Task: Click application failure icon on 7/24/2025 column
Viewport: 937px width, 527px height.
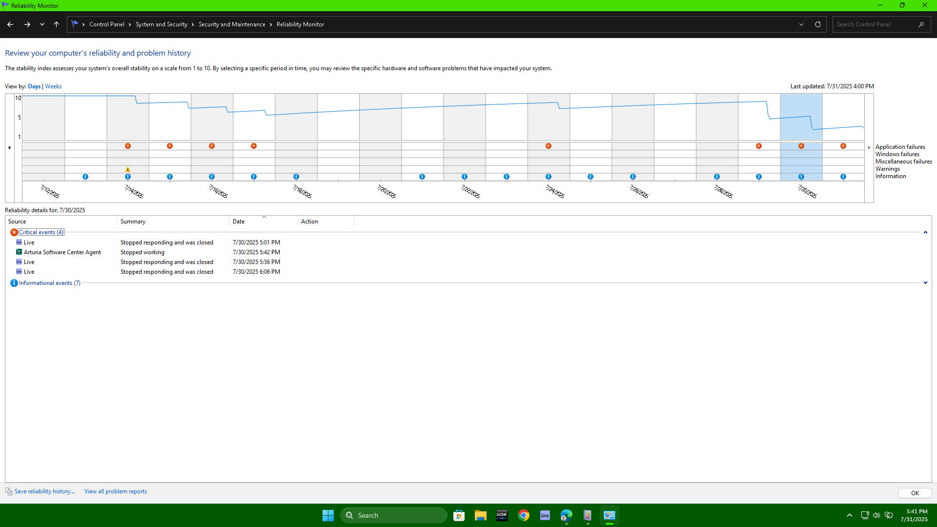Action: pyautogui.click(x=549, y=146)
